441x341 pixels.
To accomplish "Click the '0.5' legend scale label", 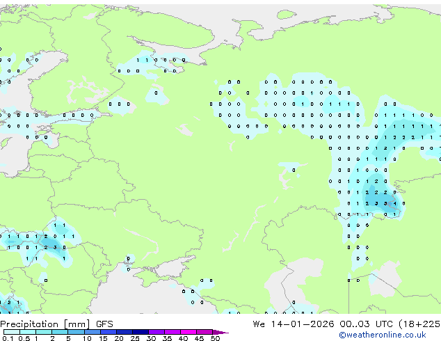I will 24,338.
